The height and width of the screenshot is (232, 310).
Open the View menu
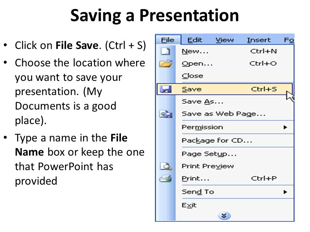225,40
